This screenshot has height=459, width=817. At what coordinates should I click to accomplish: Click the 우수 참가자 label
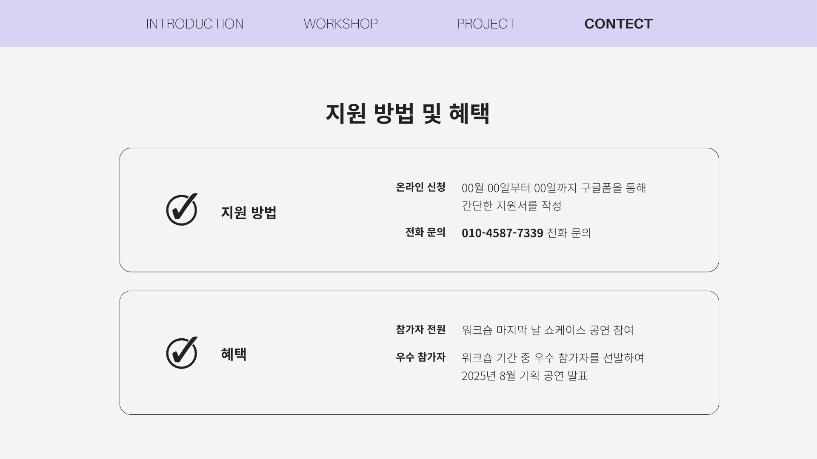[x=420, y=357]
